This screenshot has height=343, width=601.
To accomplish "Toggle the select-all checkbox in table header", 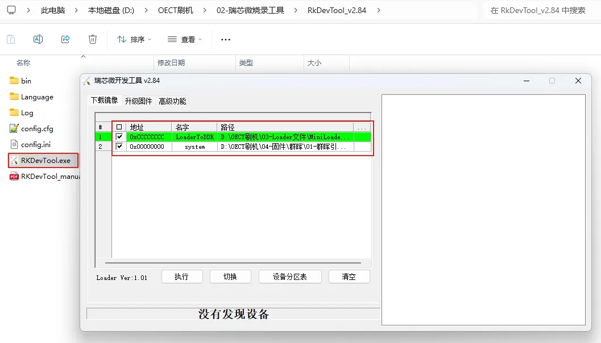I will (119, 127).
